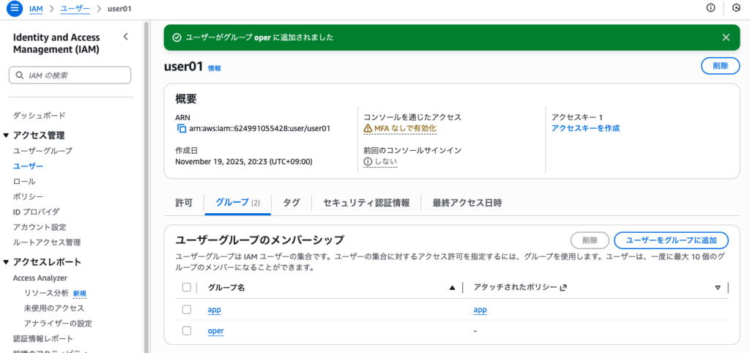Viewport: 750px width, 353px height.
Task: Collapse the アクセス管理 sidebar section
Action: tap(7, 135)
